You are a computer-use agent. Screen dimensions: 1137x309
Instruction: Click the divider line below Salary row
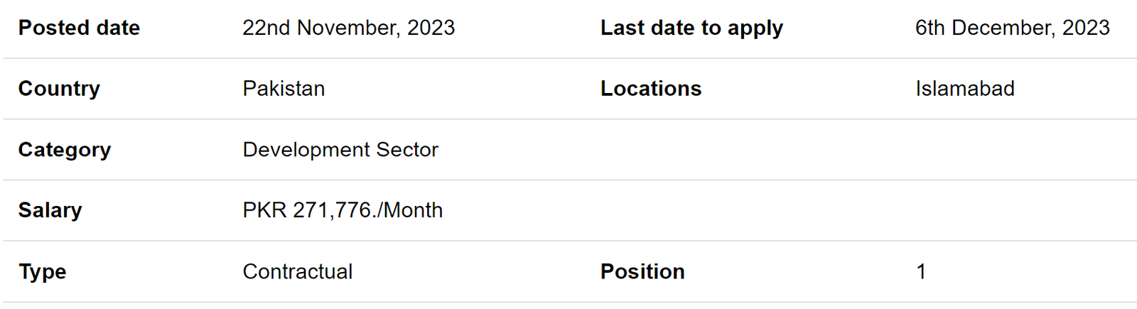tap(570, 241)
